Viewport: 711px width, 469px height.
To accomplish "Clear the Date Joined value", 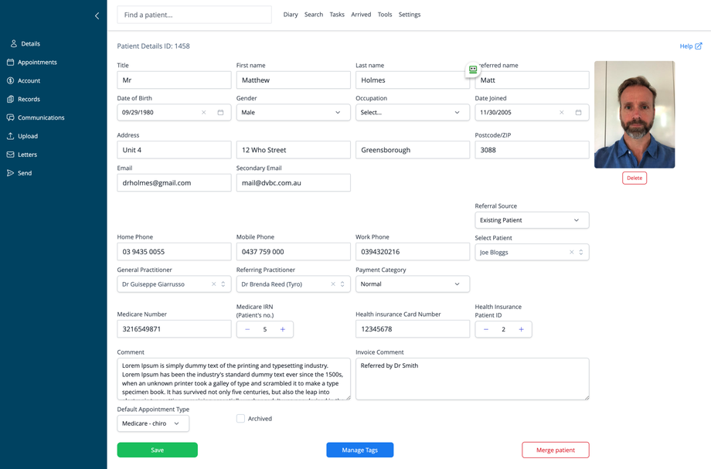I will (562, 113).
